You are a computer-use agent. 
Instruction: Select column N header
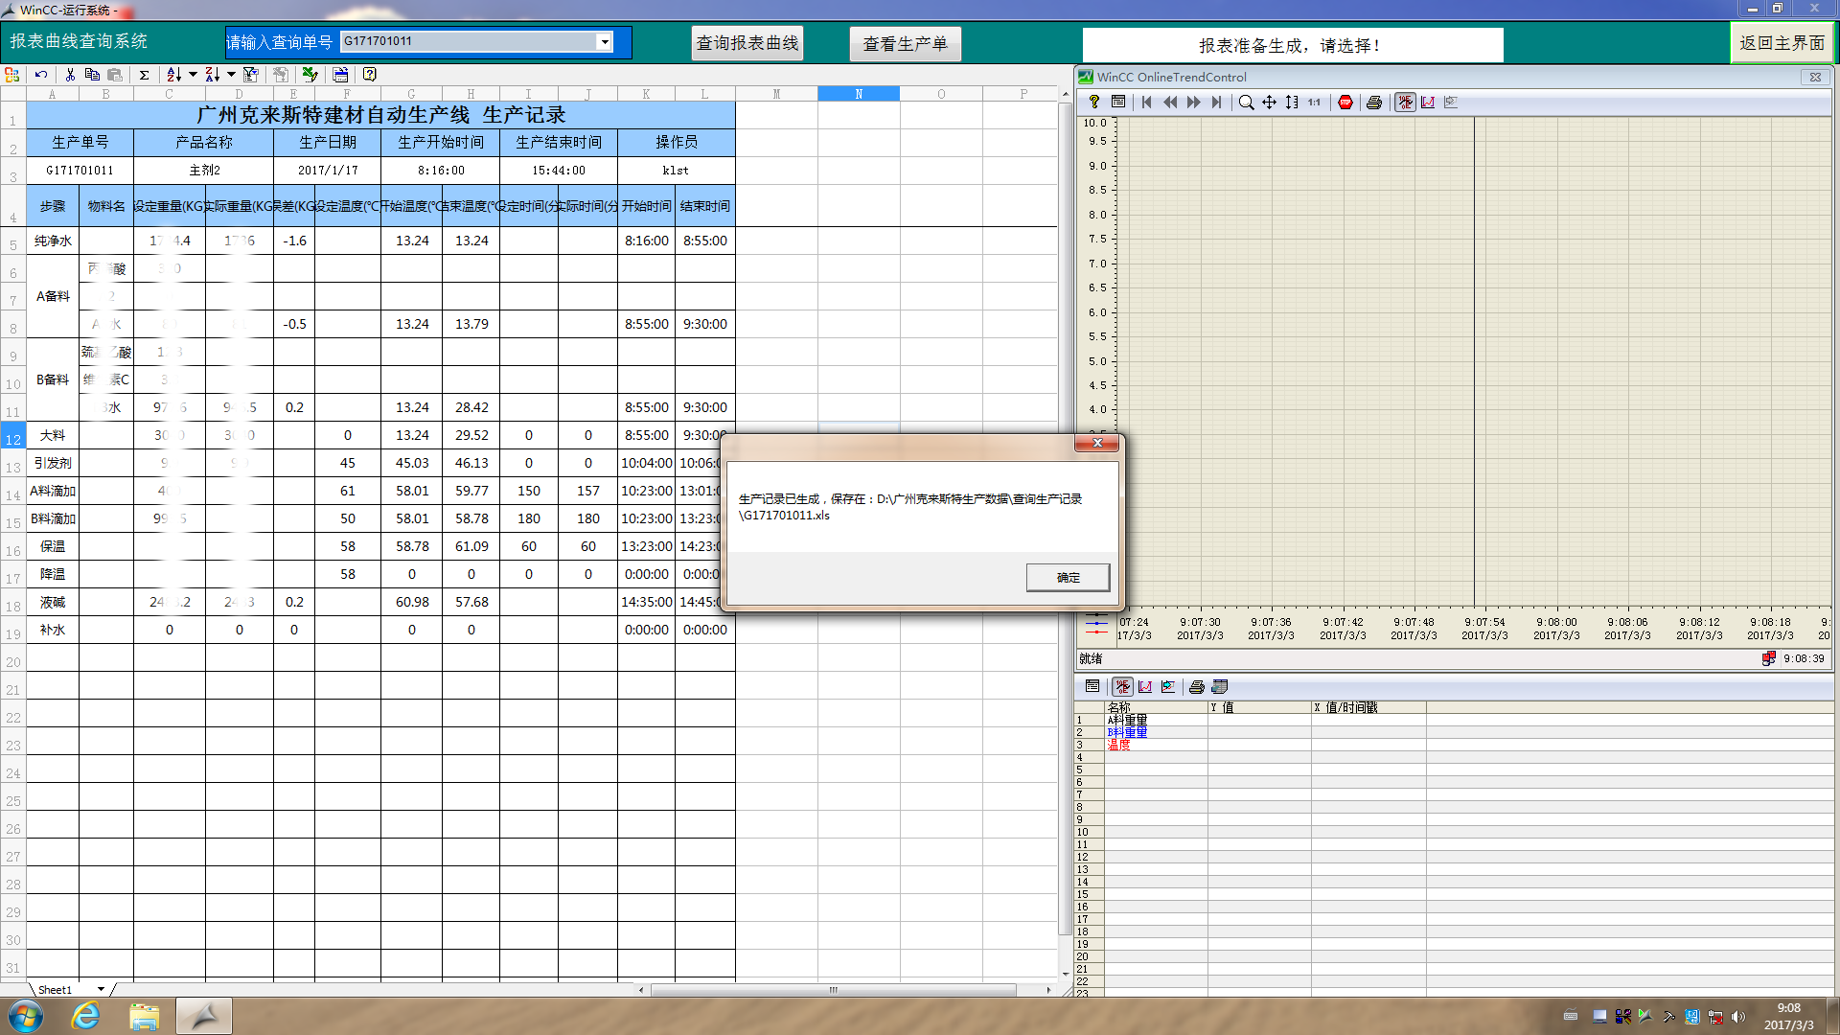point(859,94)
